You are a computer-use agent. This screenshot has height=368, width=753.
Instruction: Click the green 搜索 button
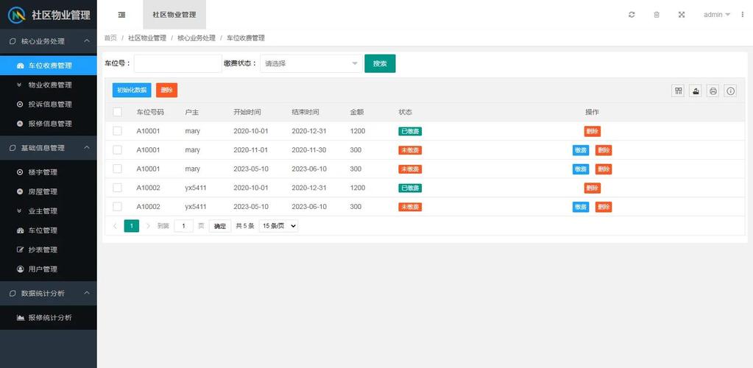(380, 63)
